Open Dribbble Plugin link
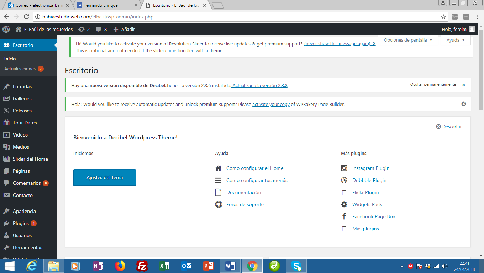 (x=369, y=180)
